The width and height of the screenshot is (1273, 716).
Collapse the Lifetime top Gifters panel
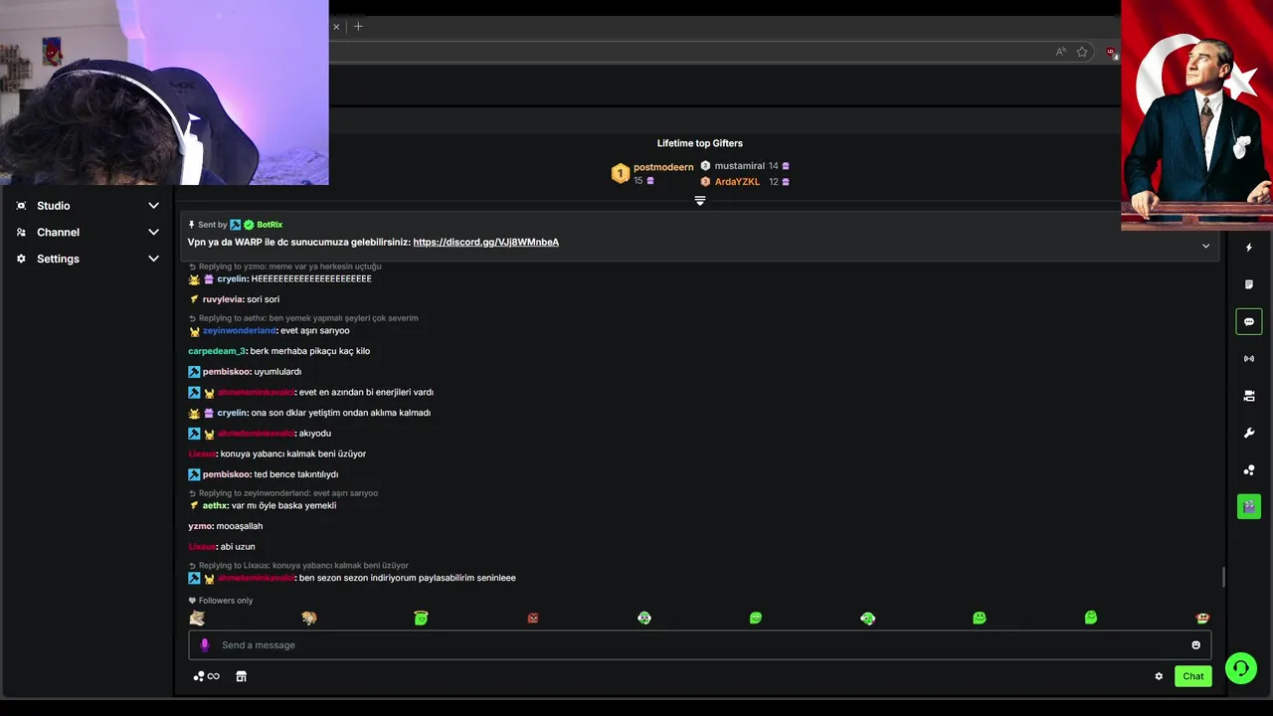(700, 201)
